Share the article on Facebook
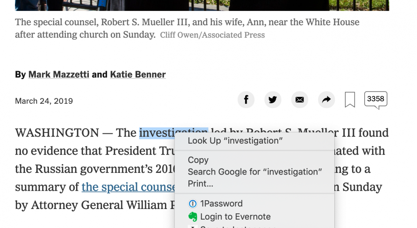Image resolution: width=417 pixels, height=228 pixels. (x=246, y=100)
